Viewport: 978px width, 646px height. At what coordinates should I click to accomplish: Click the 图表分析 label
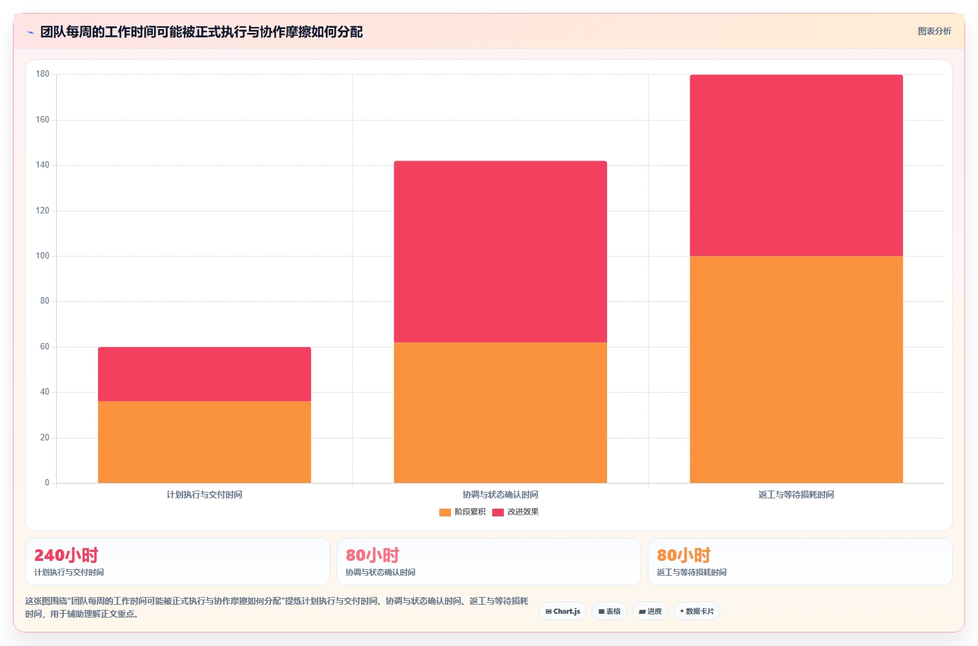pyautogui.click(x=934, y=31)
